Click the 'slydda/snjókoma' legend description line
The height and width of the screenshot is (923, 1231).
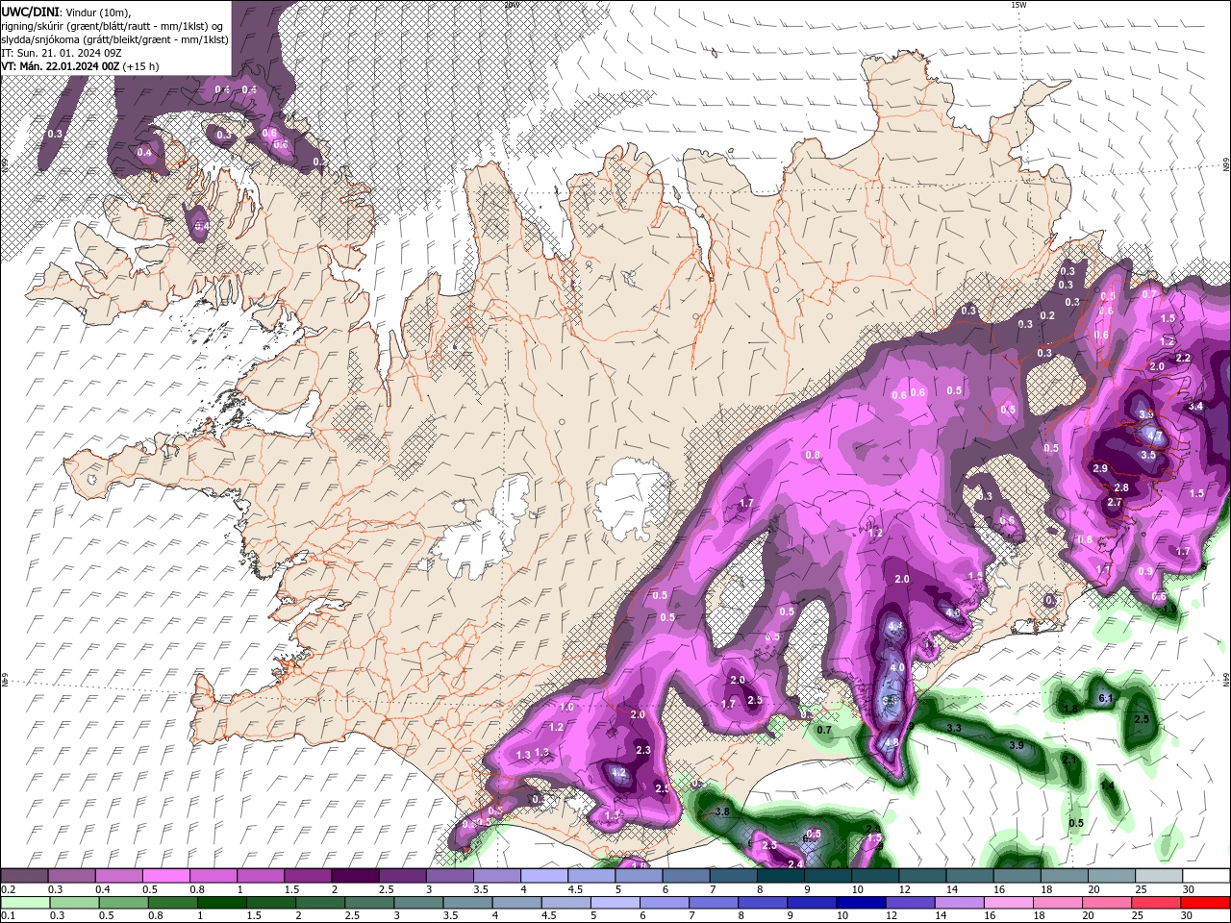tap(114, 39)
